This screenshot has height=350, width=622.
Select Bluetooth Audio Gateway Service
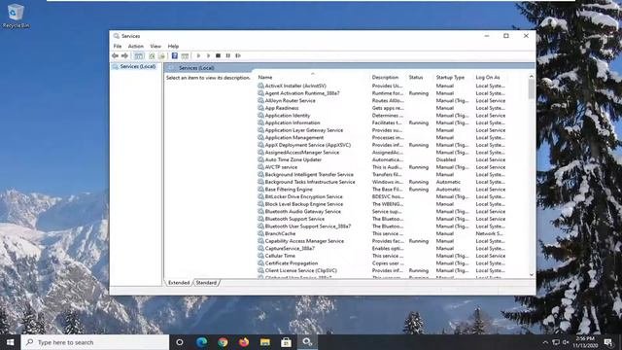(302, 212)
